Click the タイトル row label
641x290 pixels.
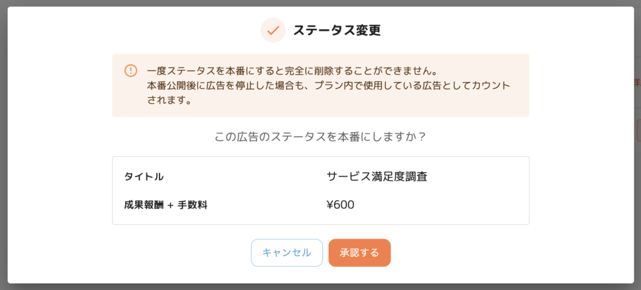[x=144, y=177]
